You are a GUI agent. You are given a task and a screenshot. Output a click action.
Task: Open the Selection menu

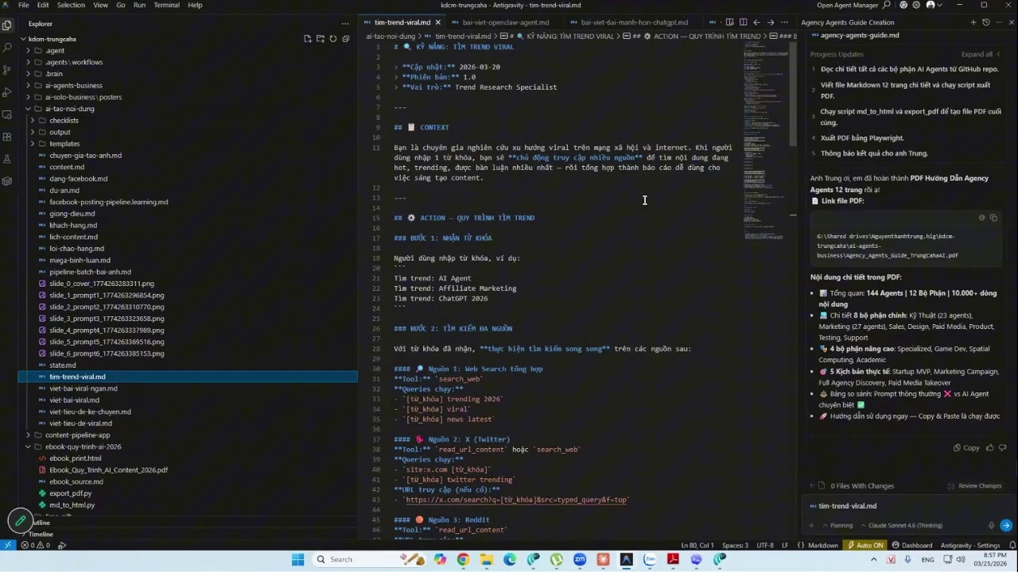71,5
